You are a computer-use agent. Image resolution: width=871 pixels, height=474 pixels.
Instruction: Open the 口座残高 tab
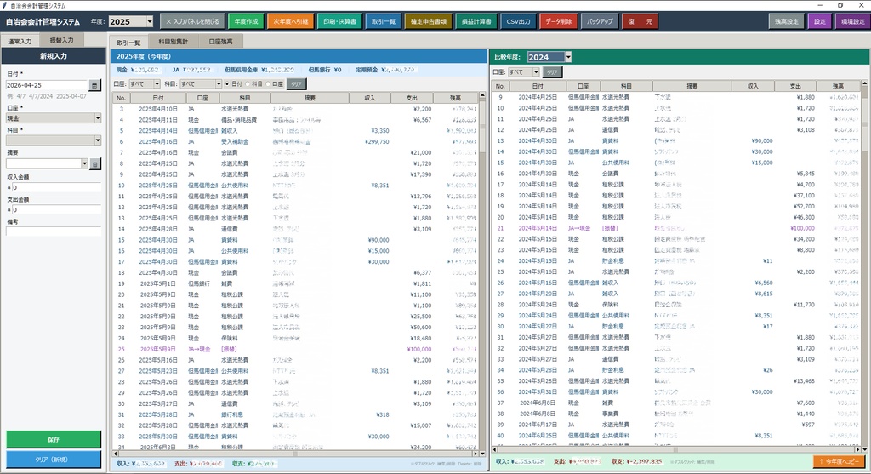pos(220,42)
